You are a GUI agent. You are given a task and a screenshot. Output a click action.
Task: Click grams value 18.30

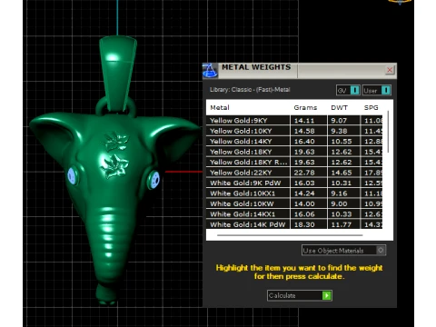[x=304, y=224]
